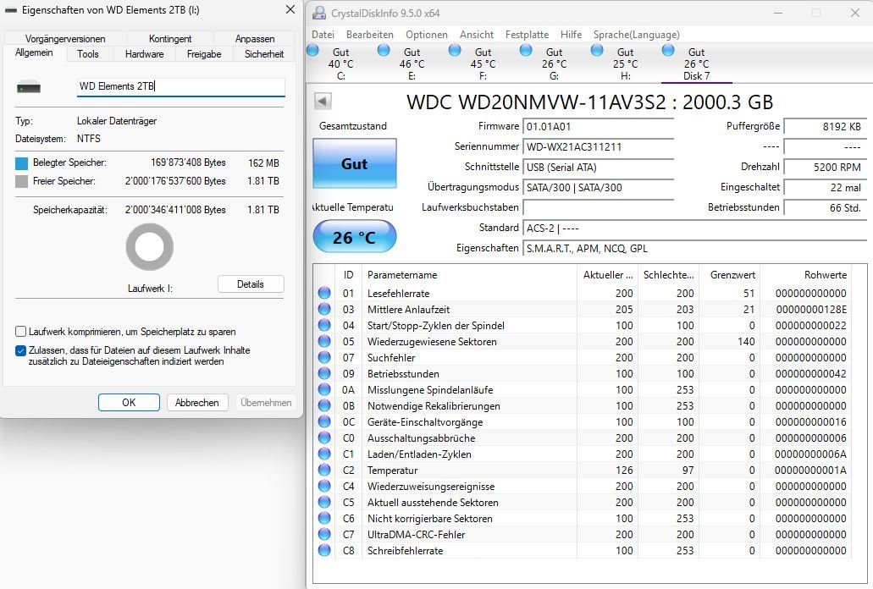
Task: Click the Parametername column header
Action: pos(469,275)
